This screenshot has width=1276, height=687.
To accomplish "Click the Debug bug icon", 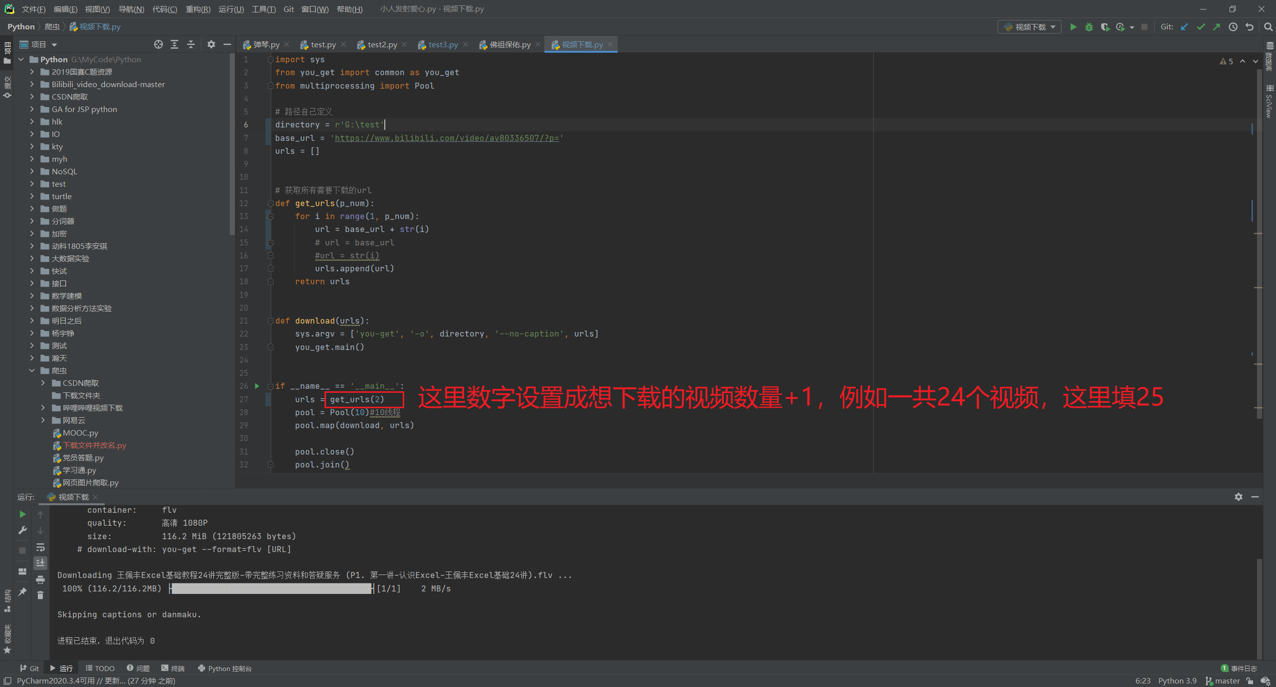I will pyautogui.click(x=1089, y=27).
